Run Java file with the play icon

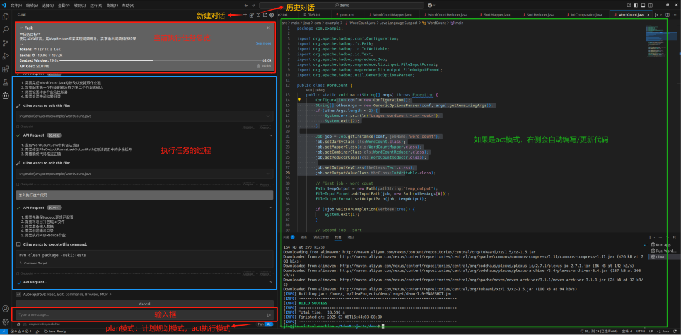pos(656,14)
